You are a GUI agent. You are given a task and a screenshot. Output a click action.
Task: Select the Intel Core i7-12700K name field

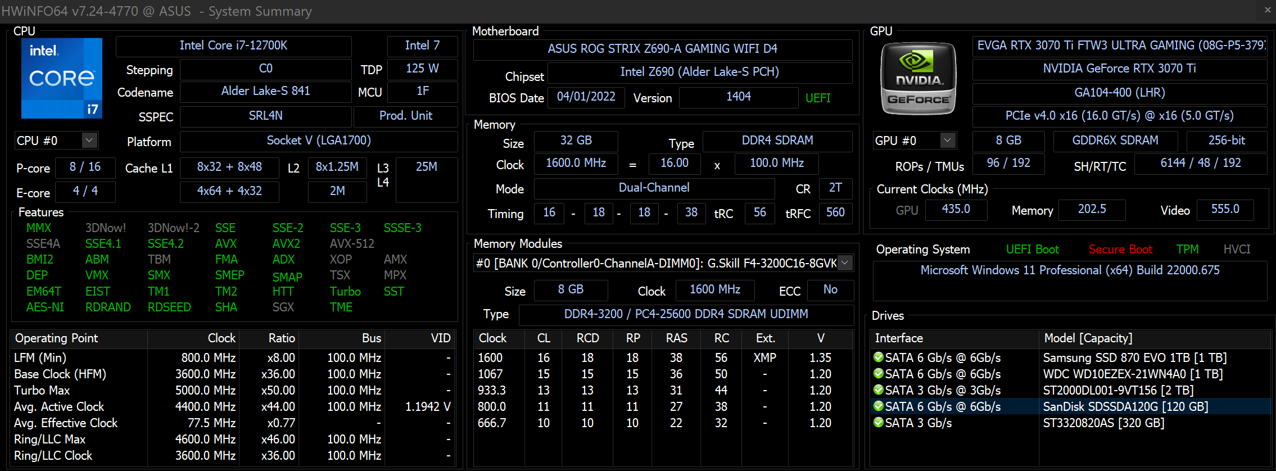234,46
